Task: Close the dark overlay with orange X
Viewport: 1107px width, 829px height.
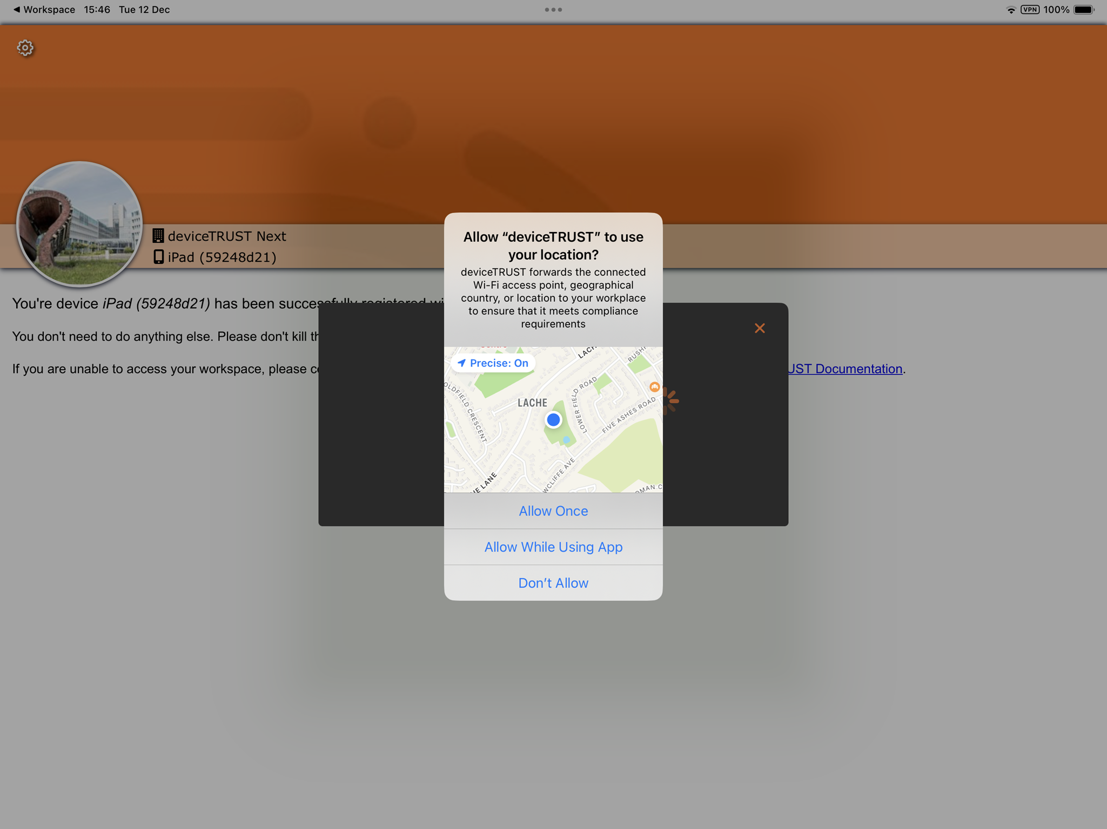Action: coord(760,328)
